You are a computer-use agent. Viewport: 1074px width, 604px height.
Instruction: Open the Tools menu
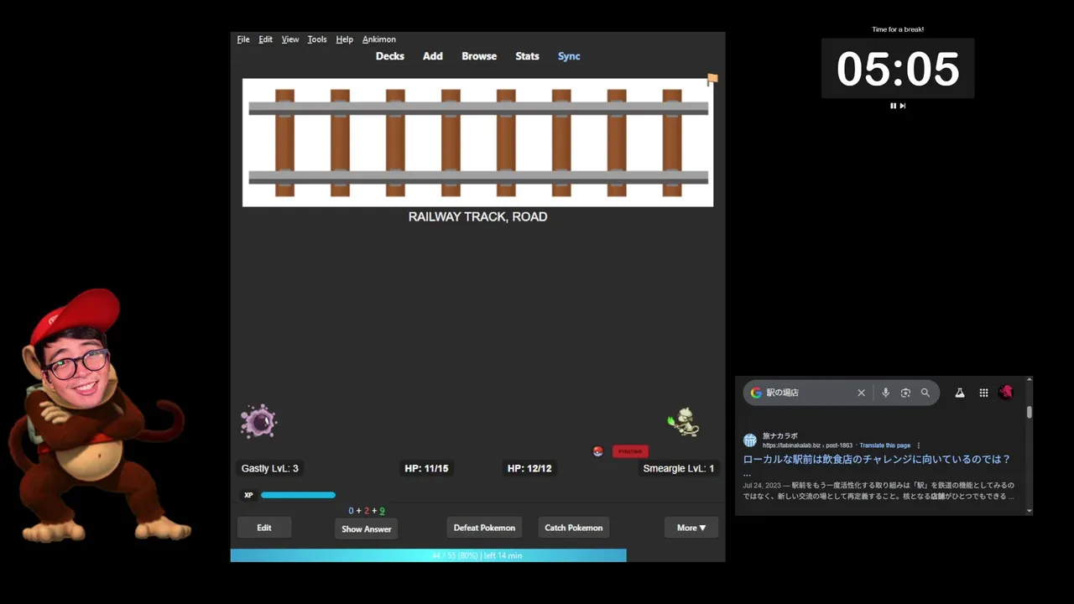pyautogui.click(x=317, y=39)
